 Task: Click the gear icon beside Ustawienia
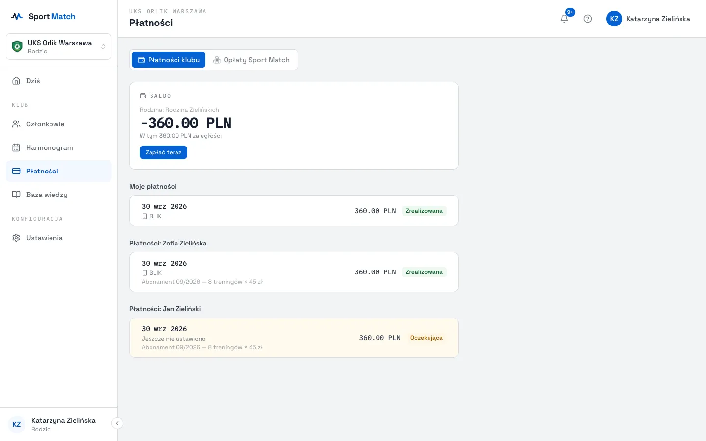16,238
